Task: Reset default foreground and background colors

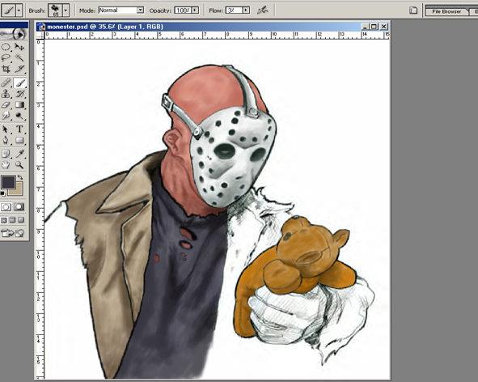Action: coord(2,193)
